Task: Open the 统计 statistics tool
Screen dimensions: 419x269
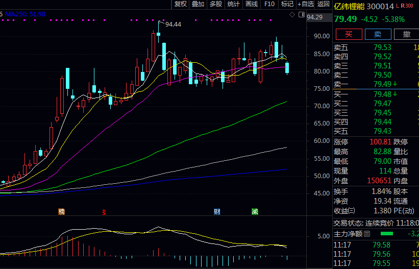Action: pos(234,4)
